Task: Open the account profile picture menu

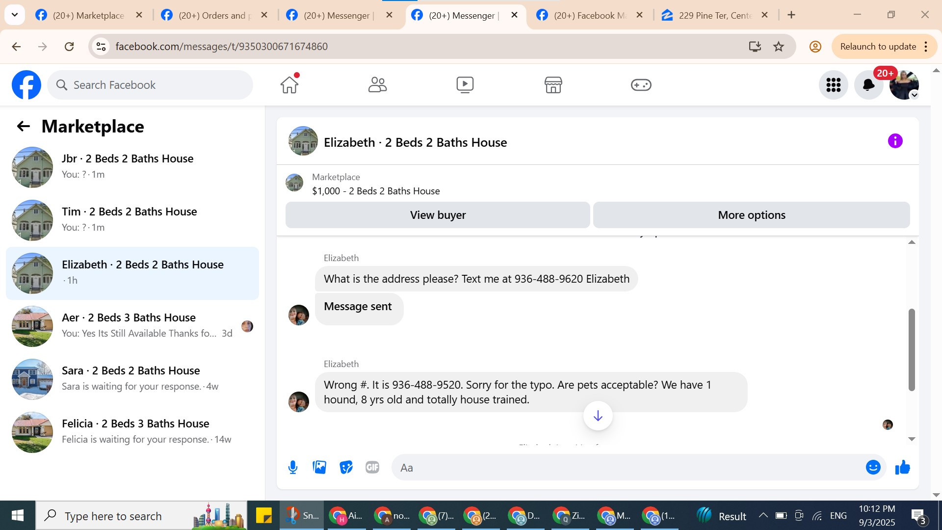Action: click(x=904, y=85)
